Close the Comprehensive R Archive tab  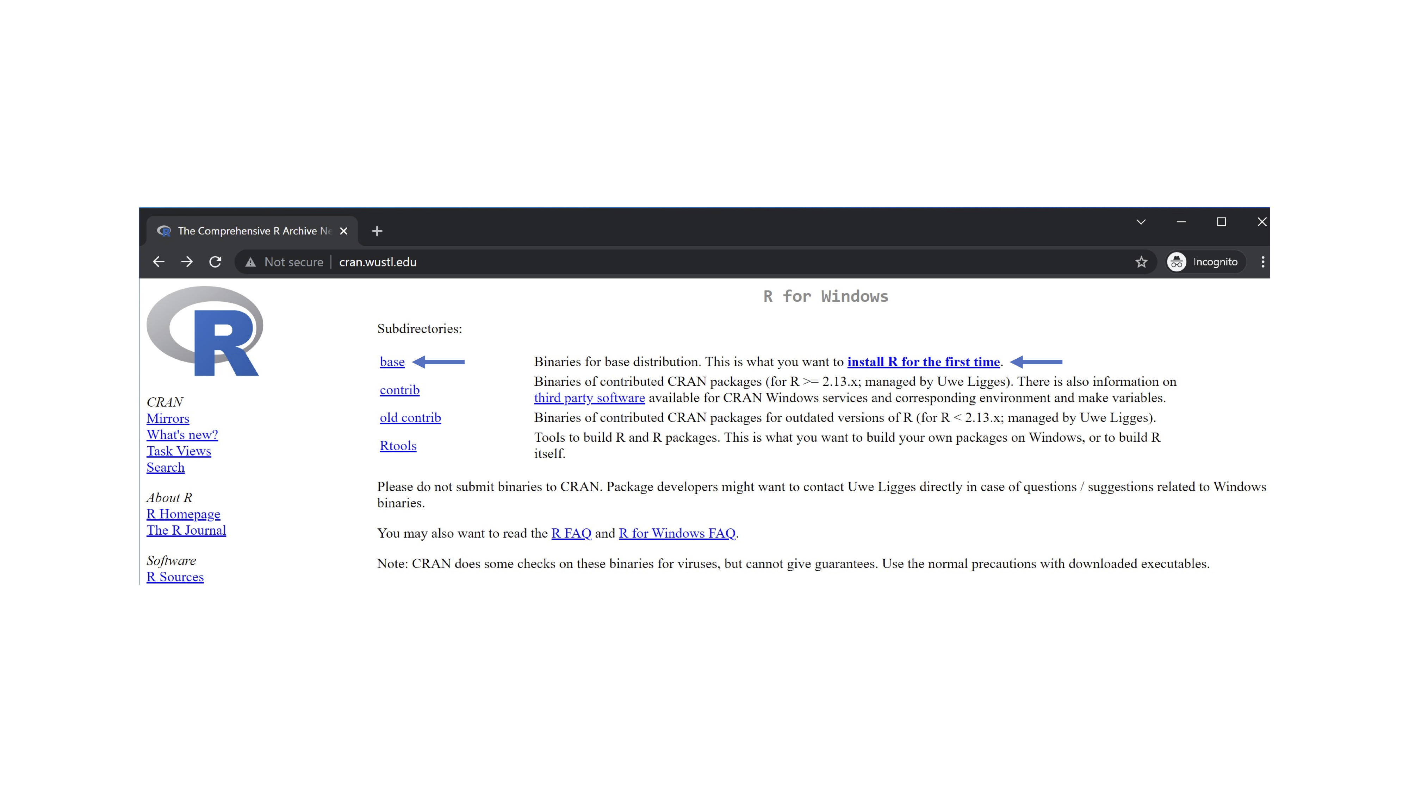pyautogui.click(x=343, y=231)
